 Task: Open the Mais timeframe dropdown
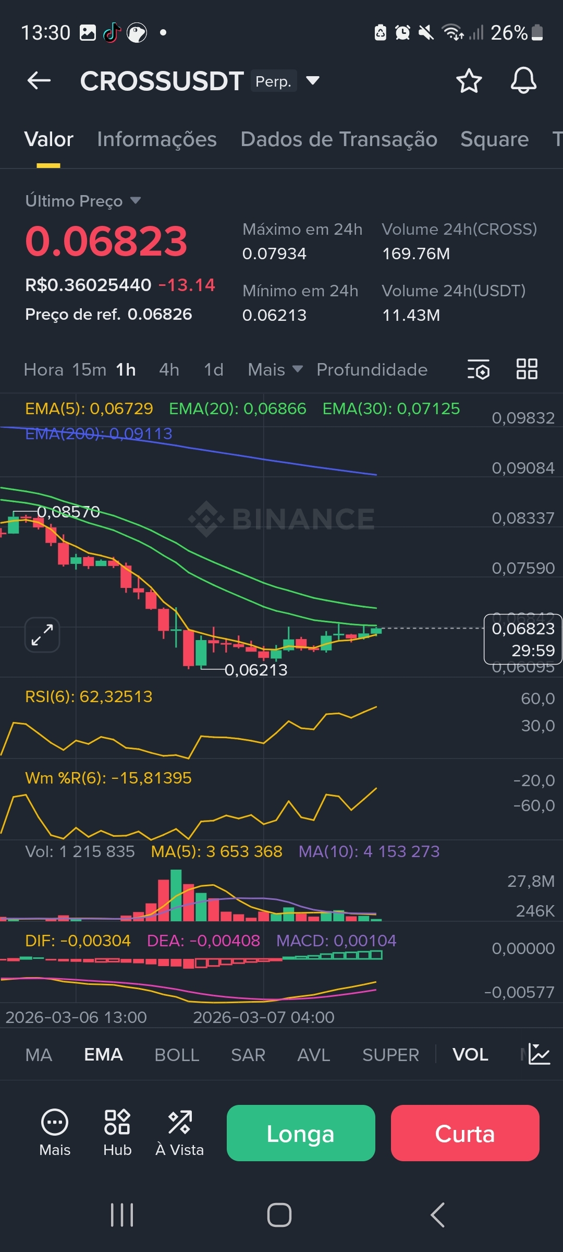[x=275, y=369]
